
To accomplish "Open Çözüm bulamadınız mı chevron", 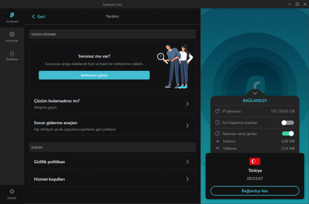I will (x=187, y=104).
